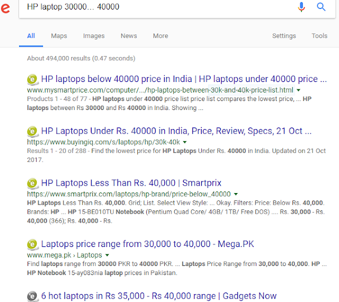Click green rating icon beside Smartprix result
The width and height of the screenshot is (339, 302).
32,184
